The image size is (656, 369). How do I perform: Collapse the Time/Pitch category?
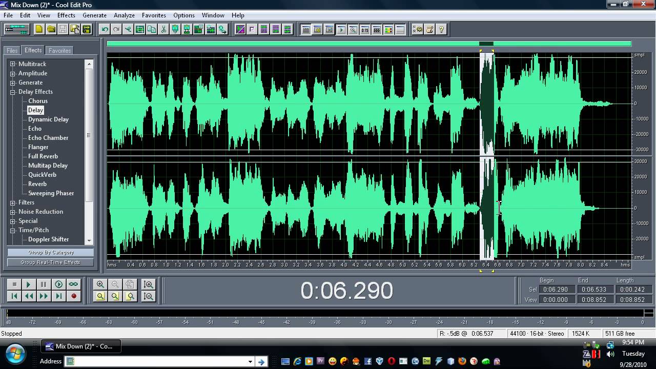tap(13, 230)
